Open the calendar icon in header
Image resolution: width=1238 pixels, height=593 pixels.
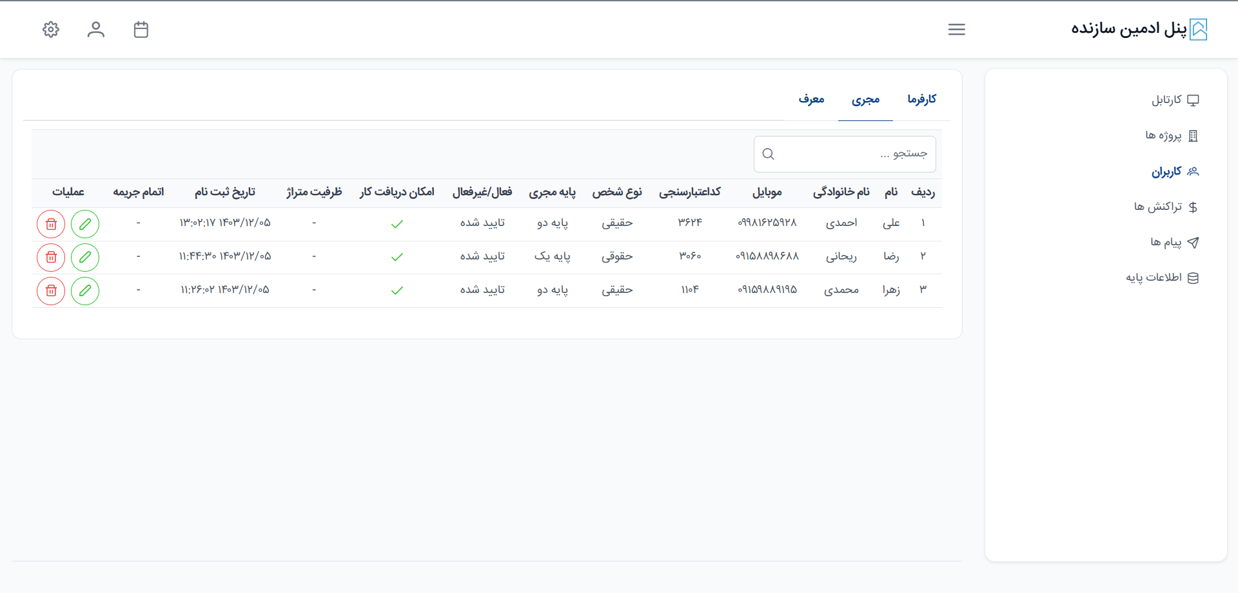(141, 30)
